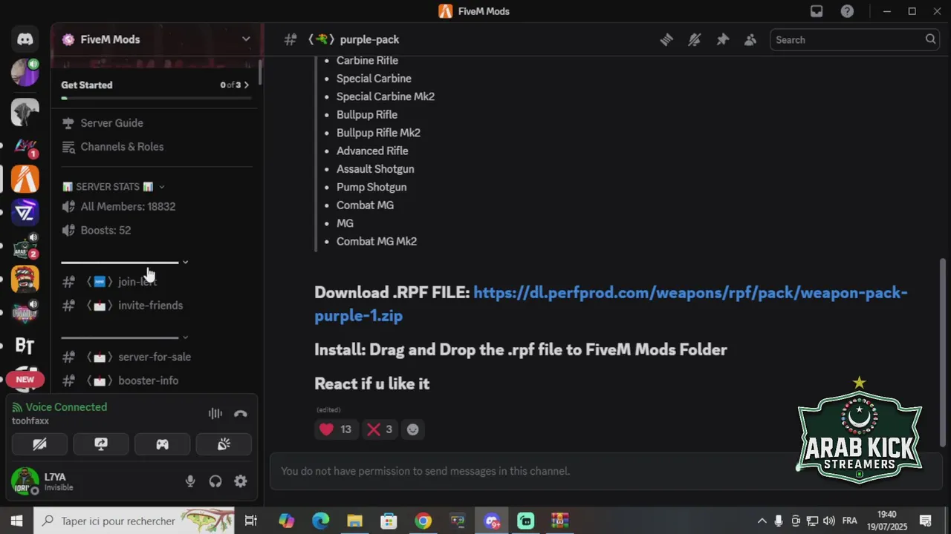Image resolution: width=951 pixels, height=534 pixels.
Task: Open Google Chrome from taskbar
Action: click(423, 521)
